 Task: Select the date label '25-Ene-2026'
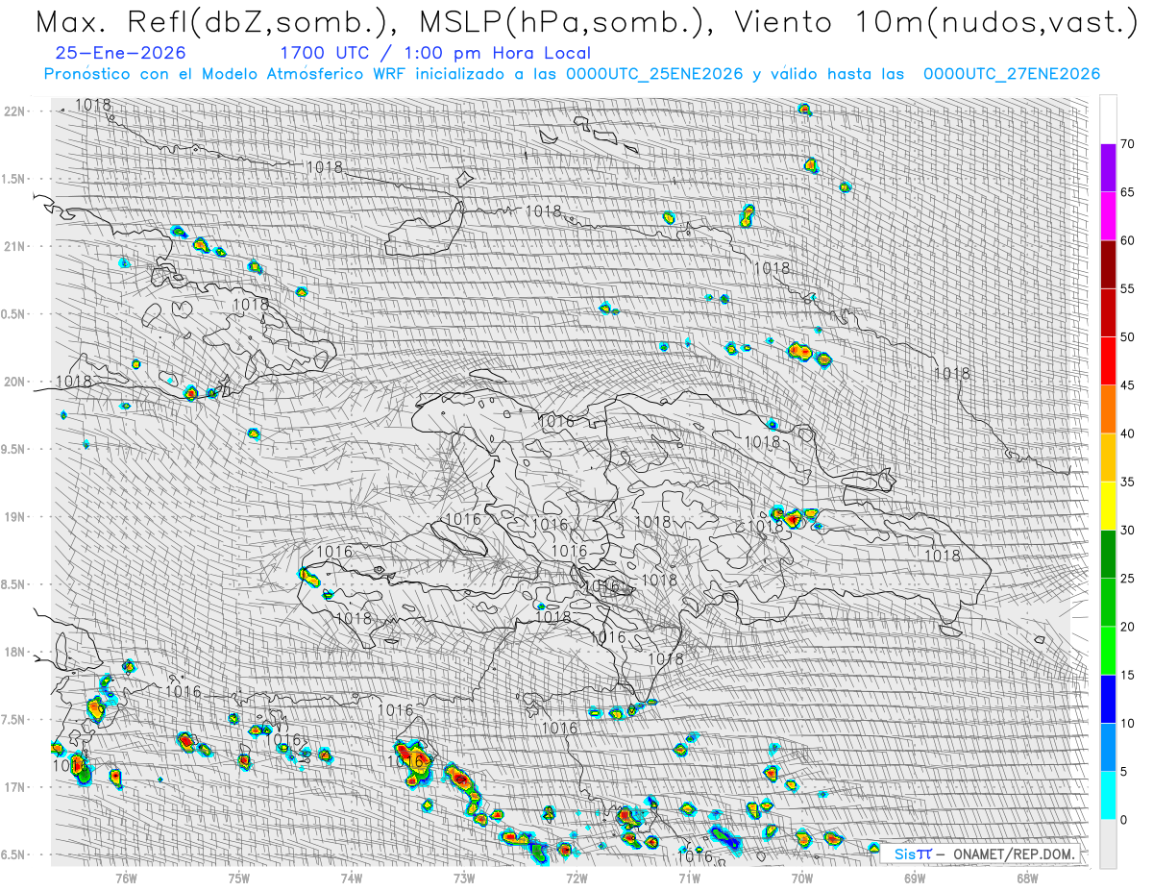(121, 54)
